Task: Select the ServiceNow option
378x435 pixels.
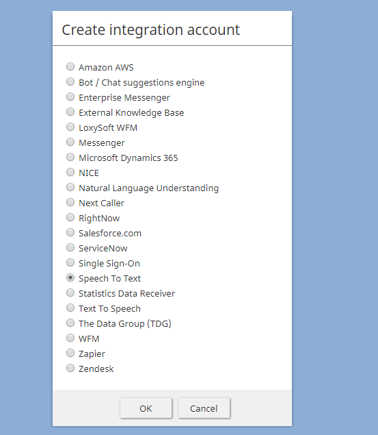Action: 70,247
